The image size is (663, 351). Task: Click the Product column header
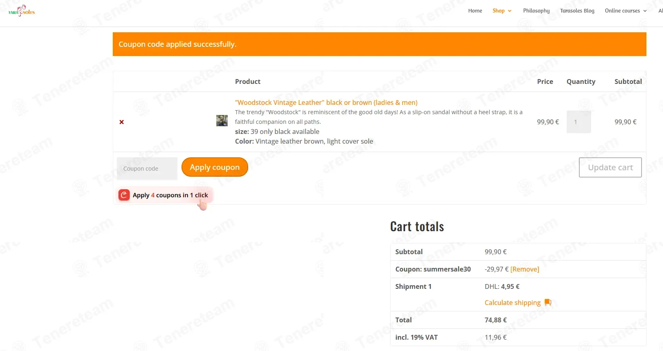(x=248, y=81)
